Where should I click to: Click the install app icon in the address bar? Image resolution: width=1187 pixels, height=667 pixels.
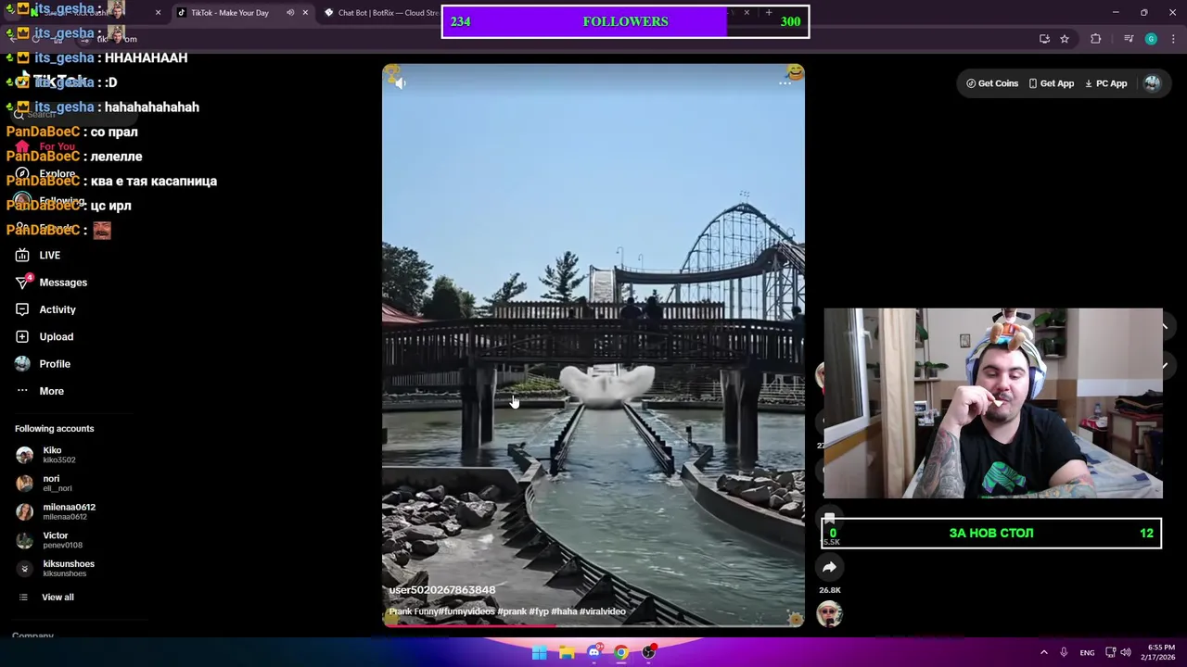(1044, 39)
